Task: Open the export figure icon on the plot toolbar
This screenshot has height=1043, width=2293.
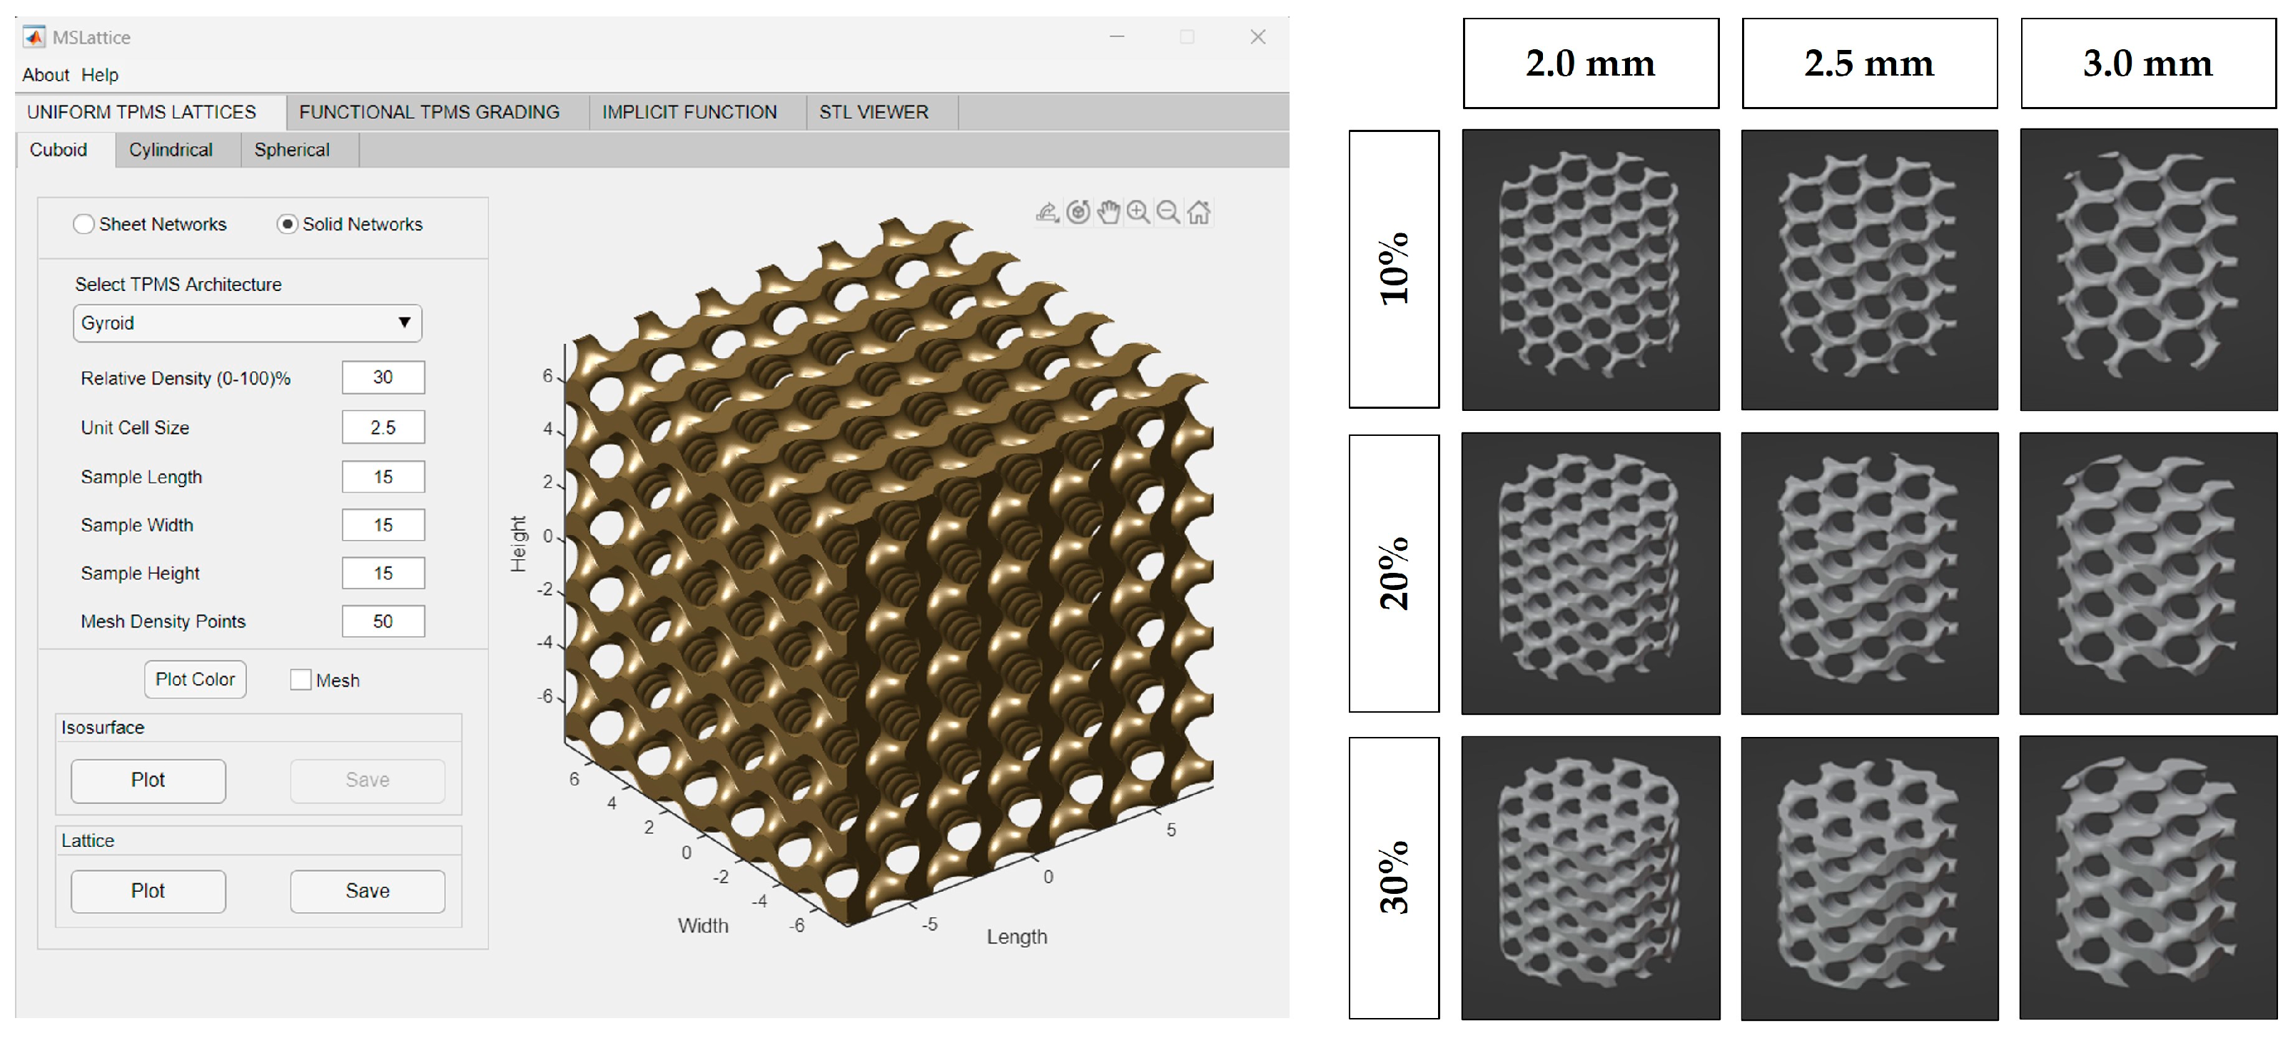Action: click(1047, 213)
